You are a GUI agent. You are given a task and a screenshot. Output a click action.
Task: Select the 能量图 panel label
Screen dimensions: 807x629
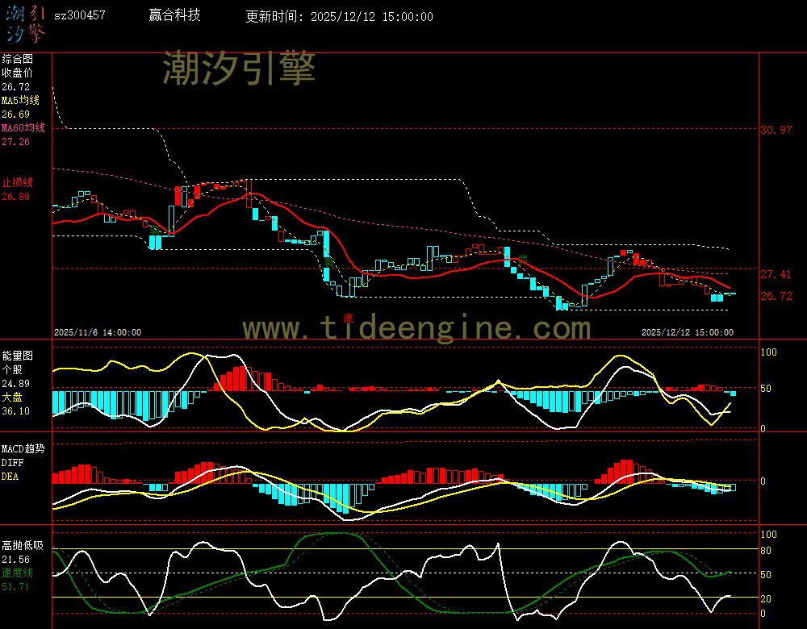(x=17, y=355)
